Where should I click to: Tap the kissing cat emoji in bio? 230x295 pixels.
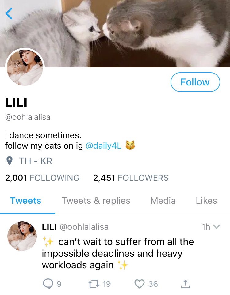click(130, 145)
